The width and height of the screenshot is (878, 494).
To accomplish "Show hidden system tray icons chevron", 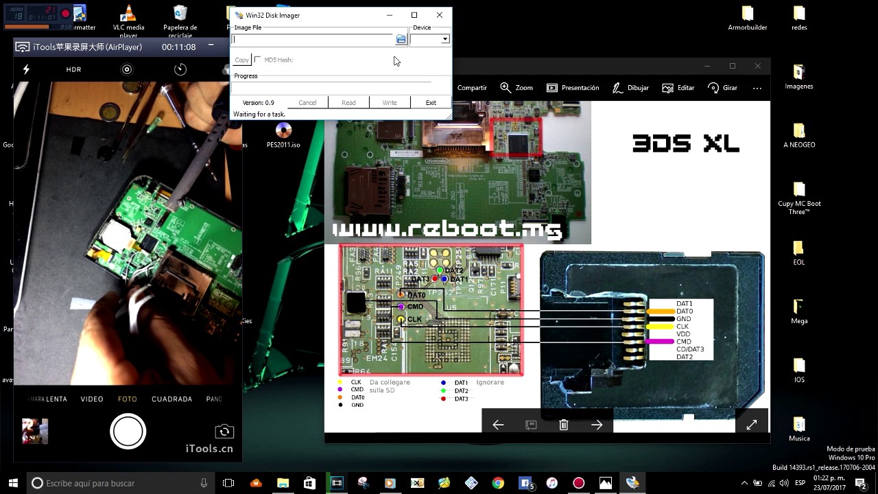I will click(745, 483).
